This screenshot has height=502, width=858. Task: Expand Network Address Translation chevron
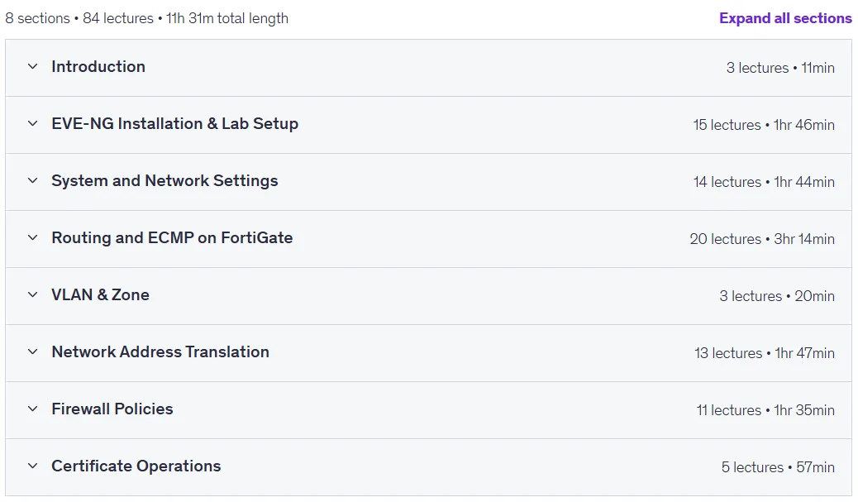pos(33,351)
